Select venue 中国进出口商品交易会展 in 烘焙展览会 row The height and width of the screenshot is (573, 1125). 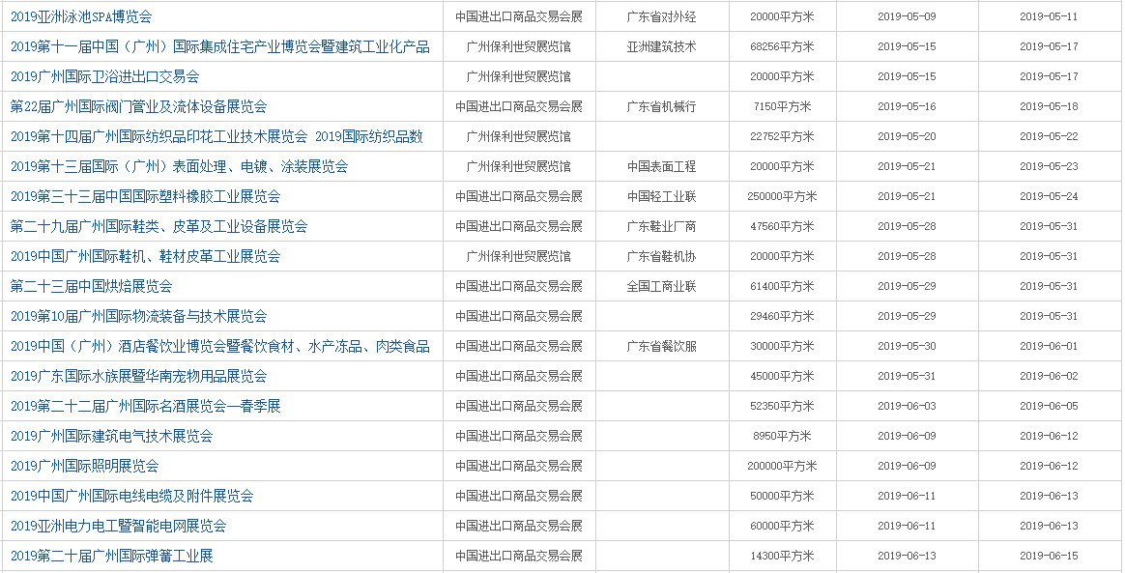(519, 286)
